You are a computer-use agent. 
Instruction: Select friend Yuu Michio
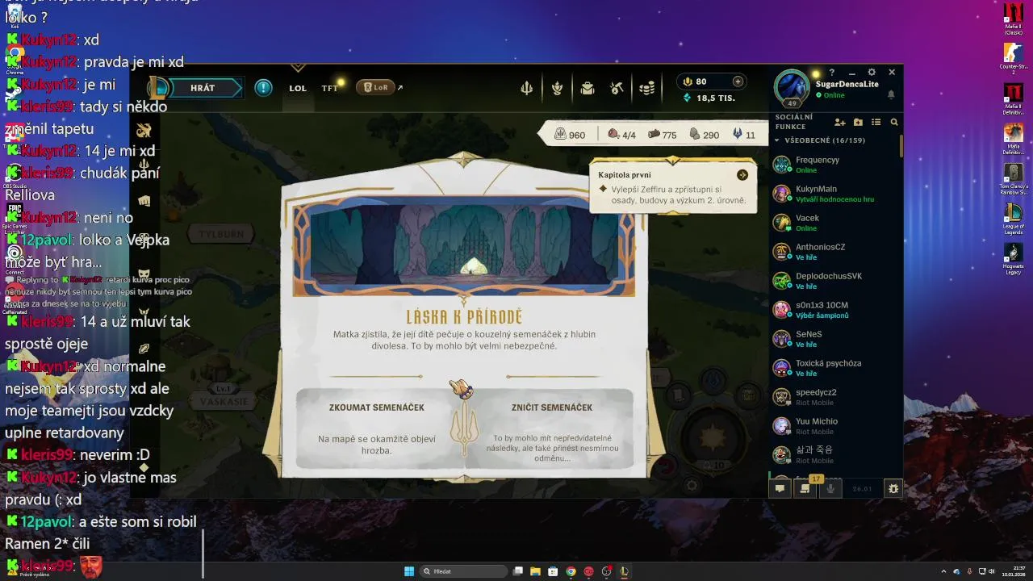click(x=834, y=426)
